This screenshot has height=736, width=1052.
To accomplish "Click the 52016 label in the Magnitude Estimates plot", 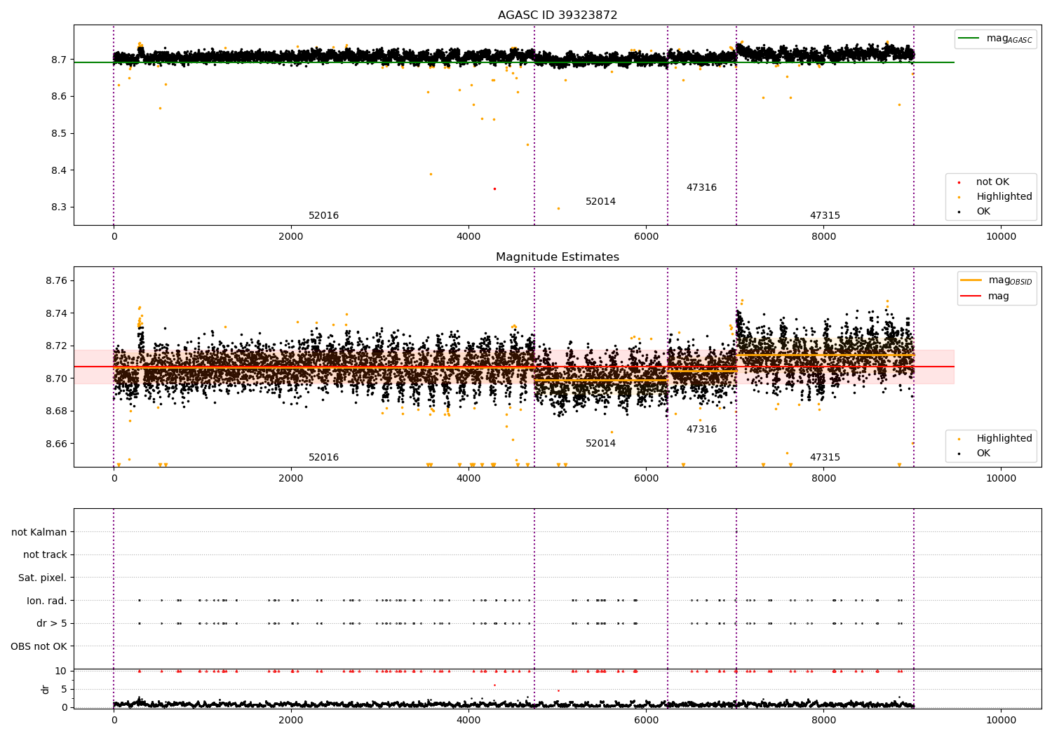I will (x=324, y=458).
